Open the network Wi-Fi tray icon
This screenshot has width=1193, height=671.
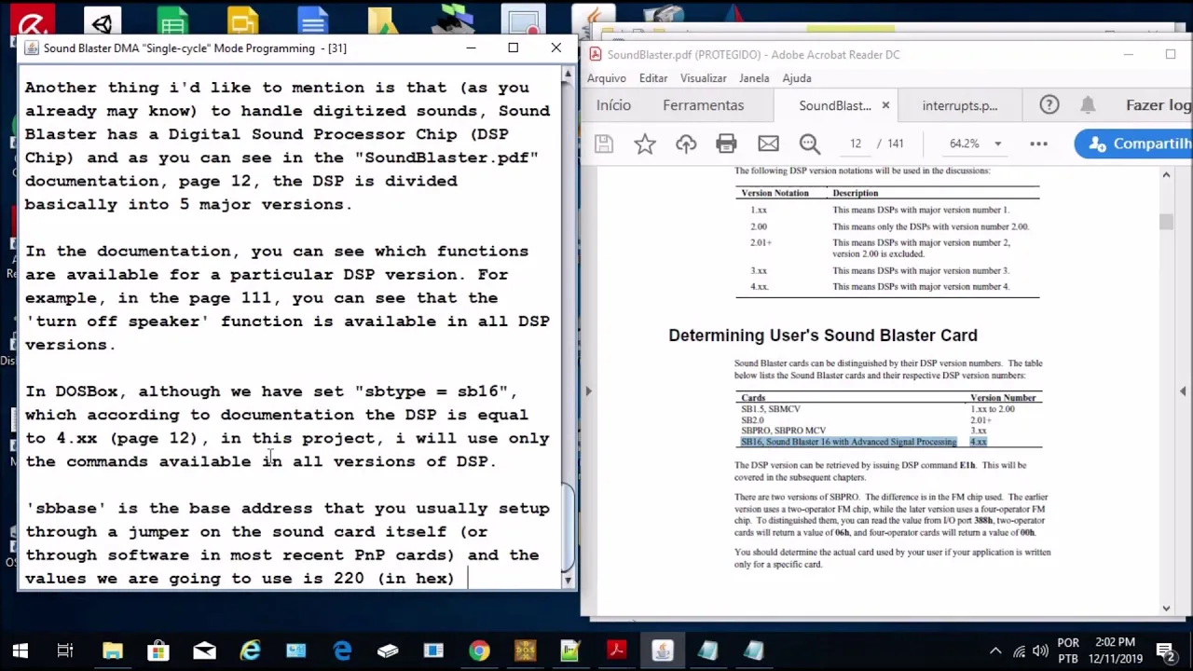click(x=1020, y=650)
